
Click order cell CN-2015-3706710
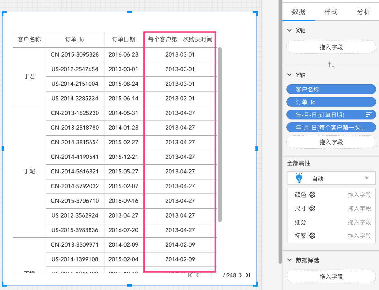click(75, 201)
